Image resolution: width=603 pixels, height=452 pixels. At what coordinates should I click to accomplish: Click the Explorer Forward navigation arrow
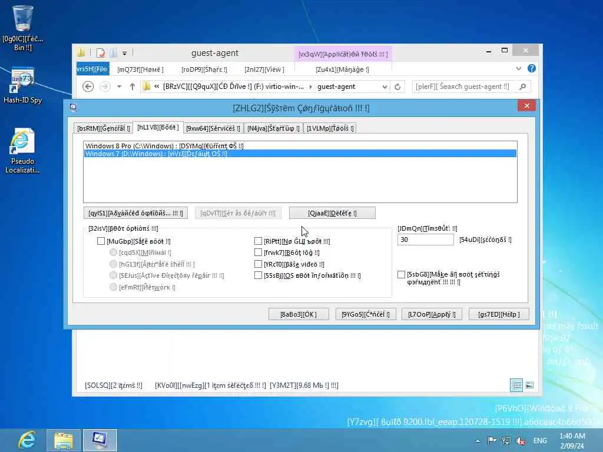[x=105, y=87]
